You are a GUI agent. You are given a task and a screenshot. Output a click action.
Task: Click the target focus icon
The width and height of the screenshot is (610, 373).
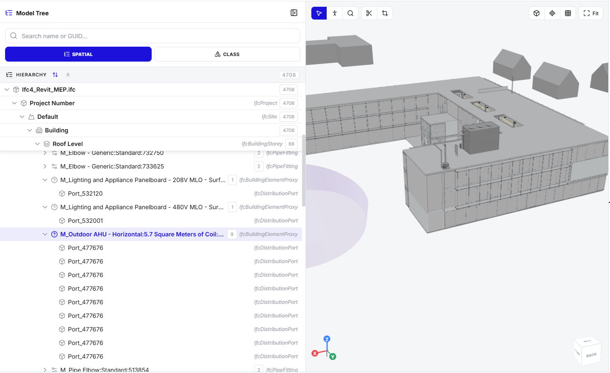[552, 13]
